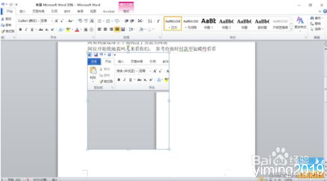Open the Acrobat tab
Viewport: 327px width, 181px height.
pos(109,11)
